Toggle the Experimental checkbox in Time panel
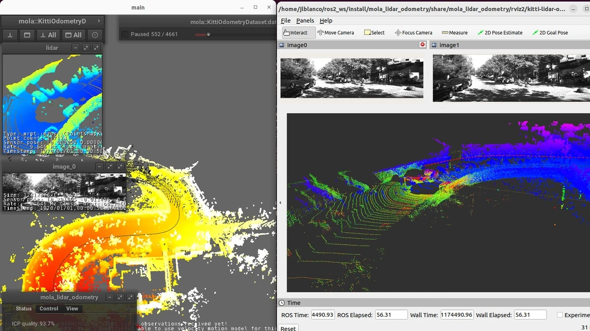The height and width of the screenshot is (331, 590). pyautogui.click(x=560, y=315)
